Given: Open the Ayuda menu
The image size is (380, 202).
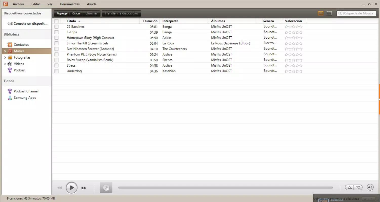Looking at the screenshot, I should pyautogui.click(x=92, y=4).
